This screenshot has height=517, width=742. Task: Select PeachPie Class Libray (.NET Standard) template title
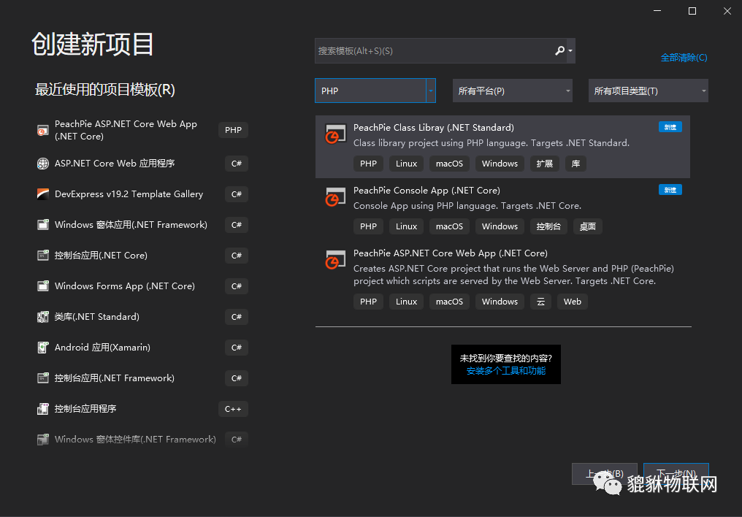434,128
